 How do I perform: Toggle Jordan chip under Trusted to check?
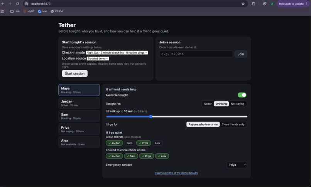114,156
